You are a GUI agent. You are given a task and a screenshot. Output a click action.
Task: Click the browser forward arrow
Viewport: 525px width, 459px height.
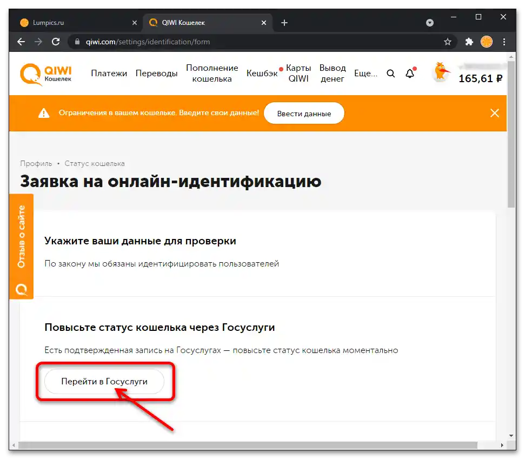coord(38,42)
